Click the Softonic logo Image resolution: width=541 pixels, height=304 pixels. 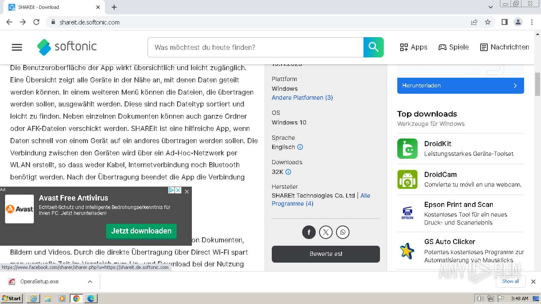(67, 47)
